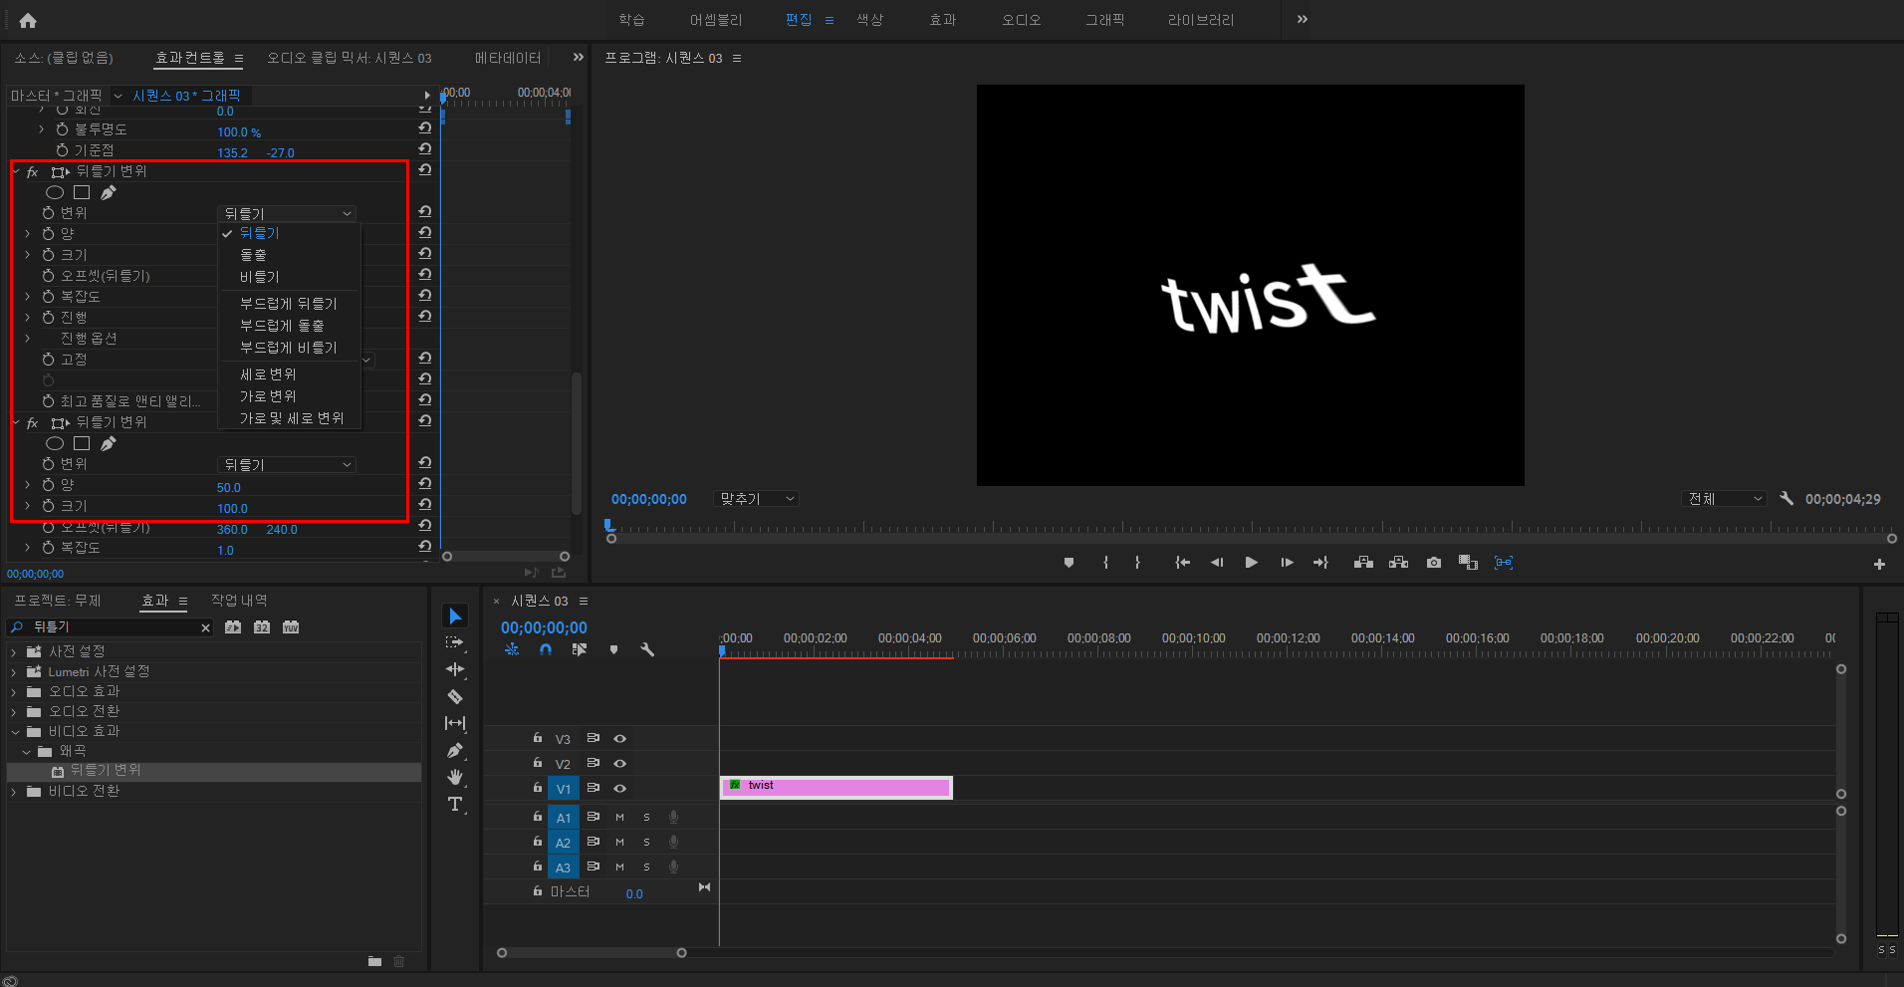The width and height of the screenshot is (1904, 987).
Task: Go to In point
Action: click(1182, 563)
